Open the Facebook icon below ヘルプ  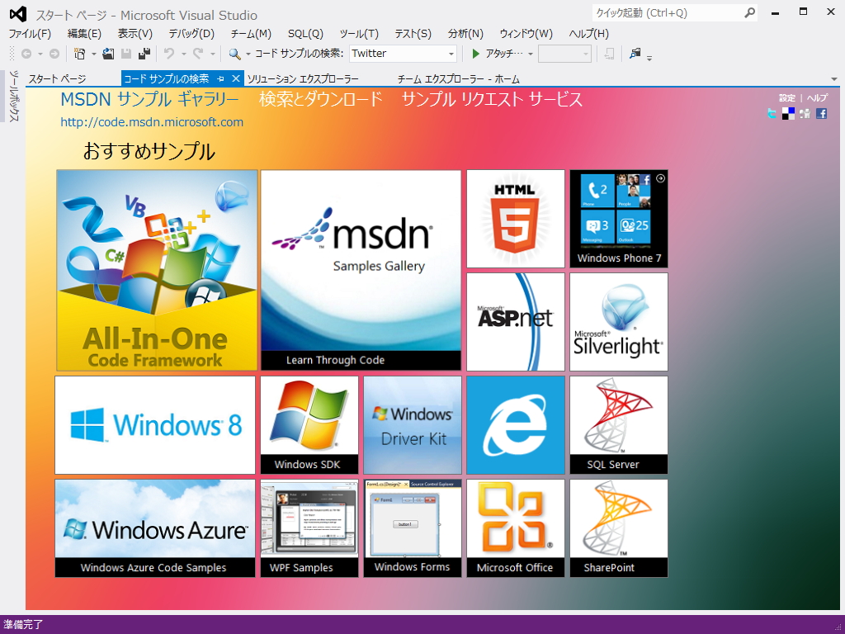click(821, 113)
